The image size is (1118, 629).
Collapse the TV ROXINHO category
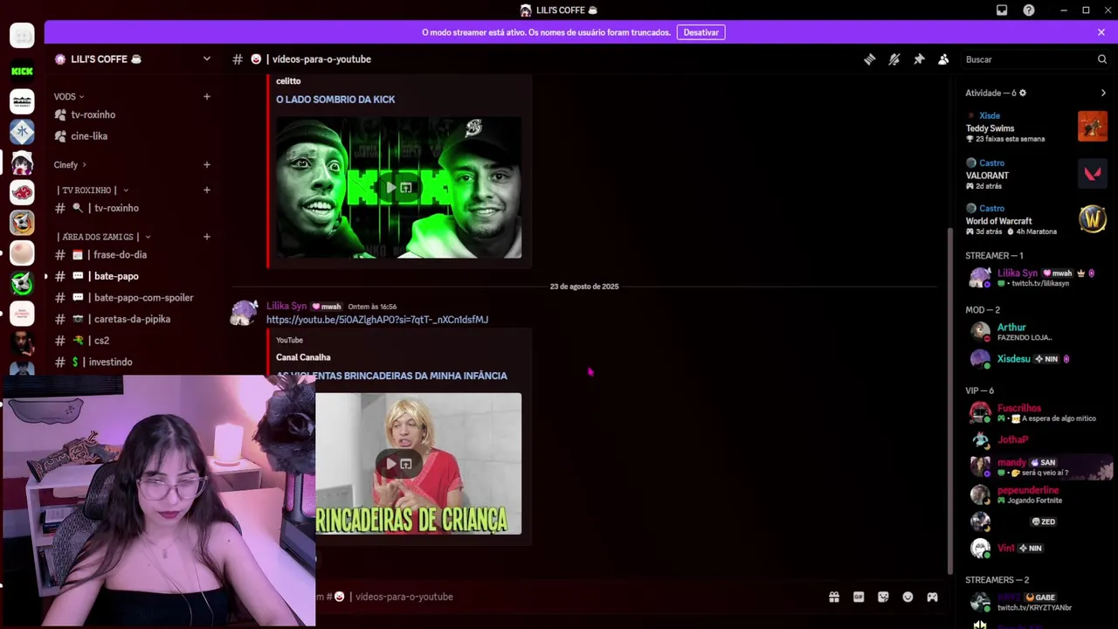coord(93,190)
